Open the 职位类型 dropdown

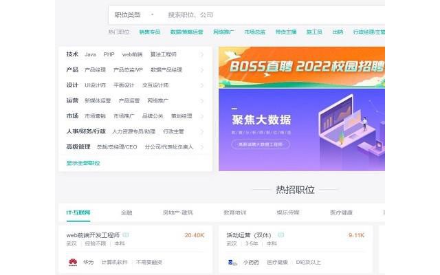134,15
